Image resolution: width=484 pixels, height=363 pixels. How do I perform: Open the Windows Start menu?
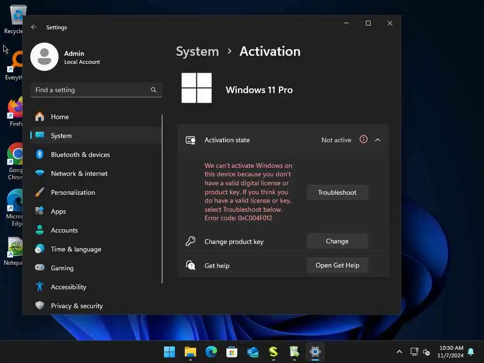(169, 352)
